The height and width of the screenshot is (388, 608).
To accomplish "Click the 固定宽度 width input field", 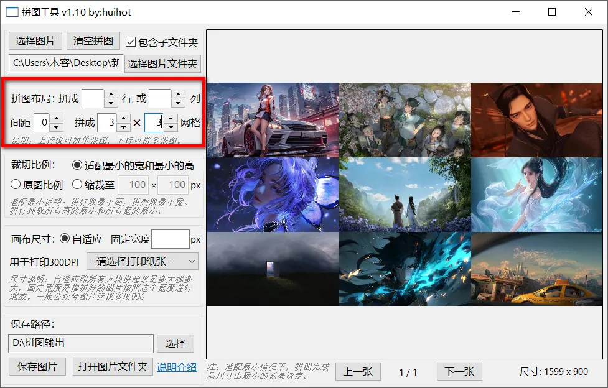I will pos(171,239).
